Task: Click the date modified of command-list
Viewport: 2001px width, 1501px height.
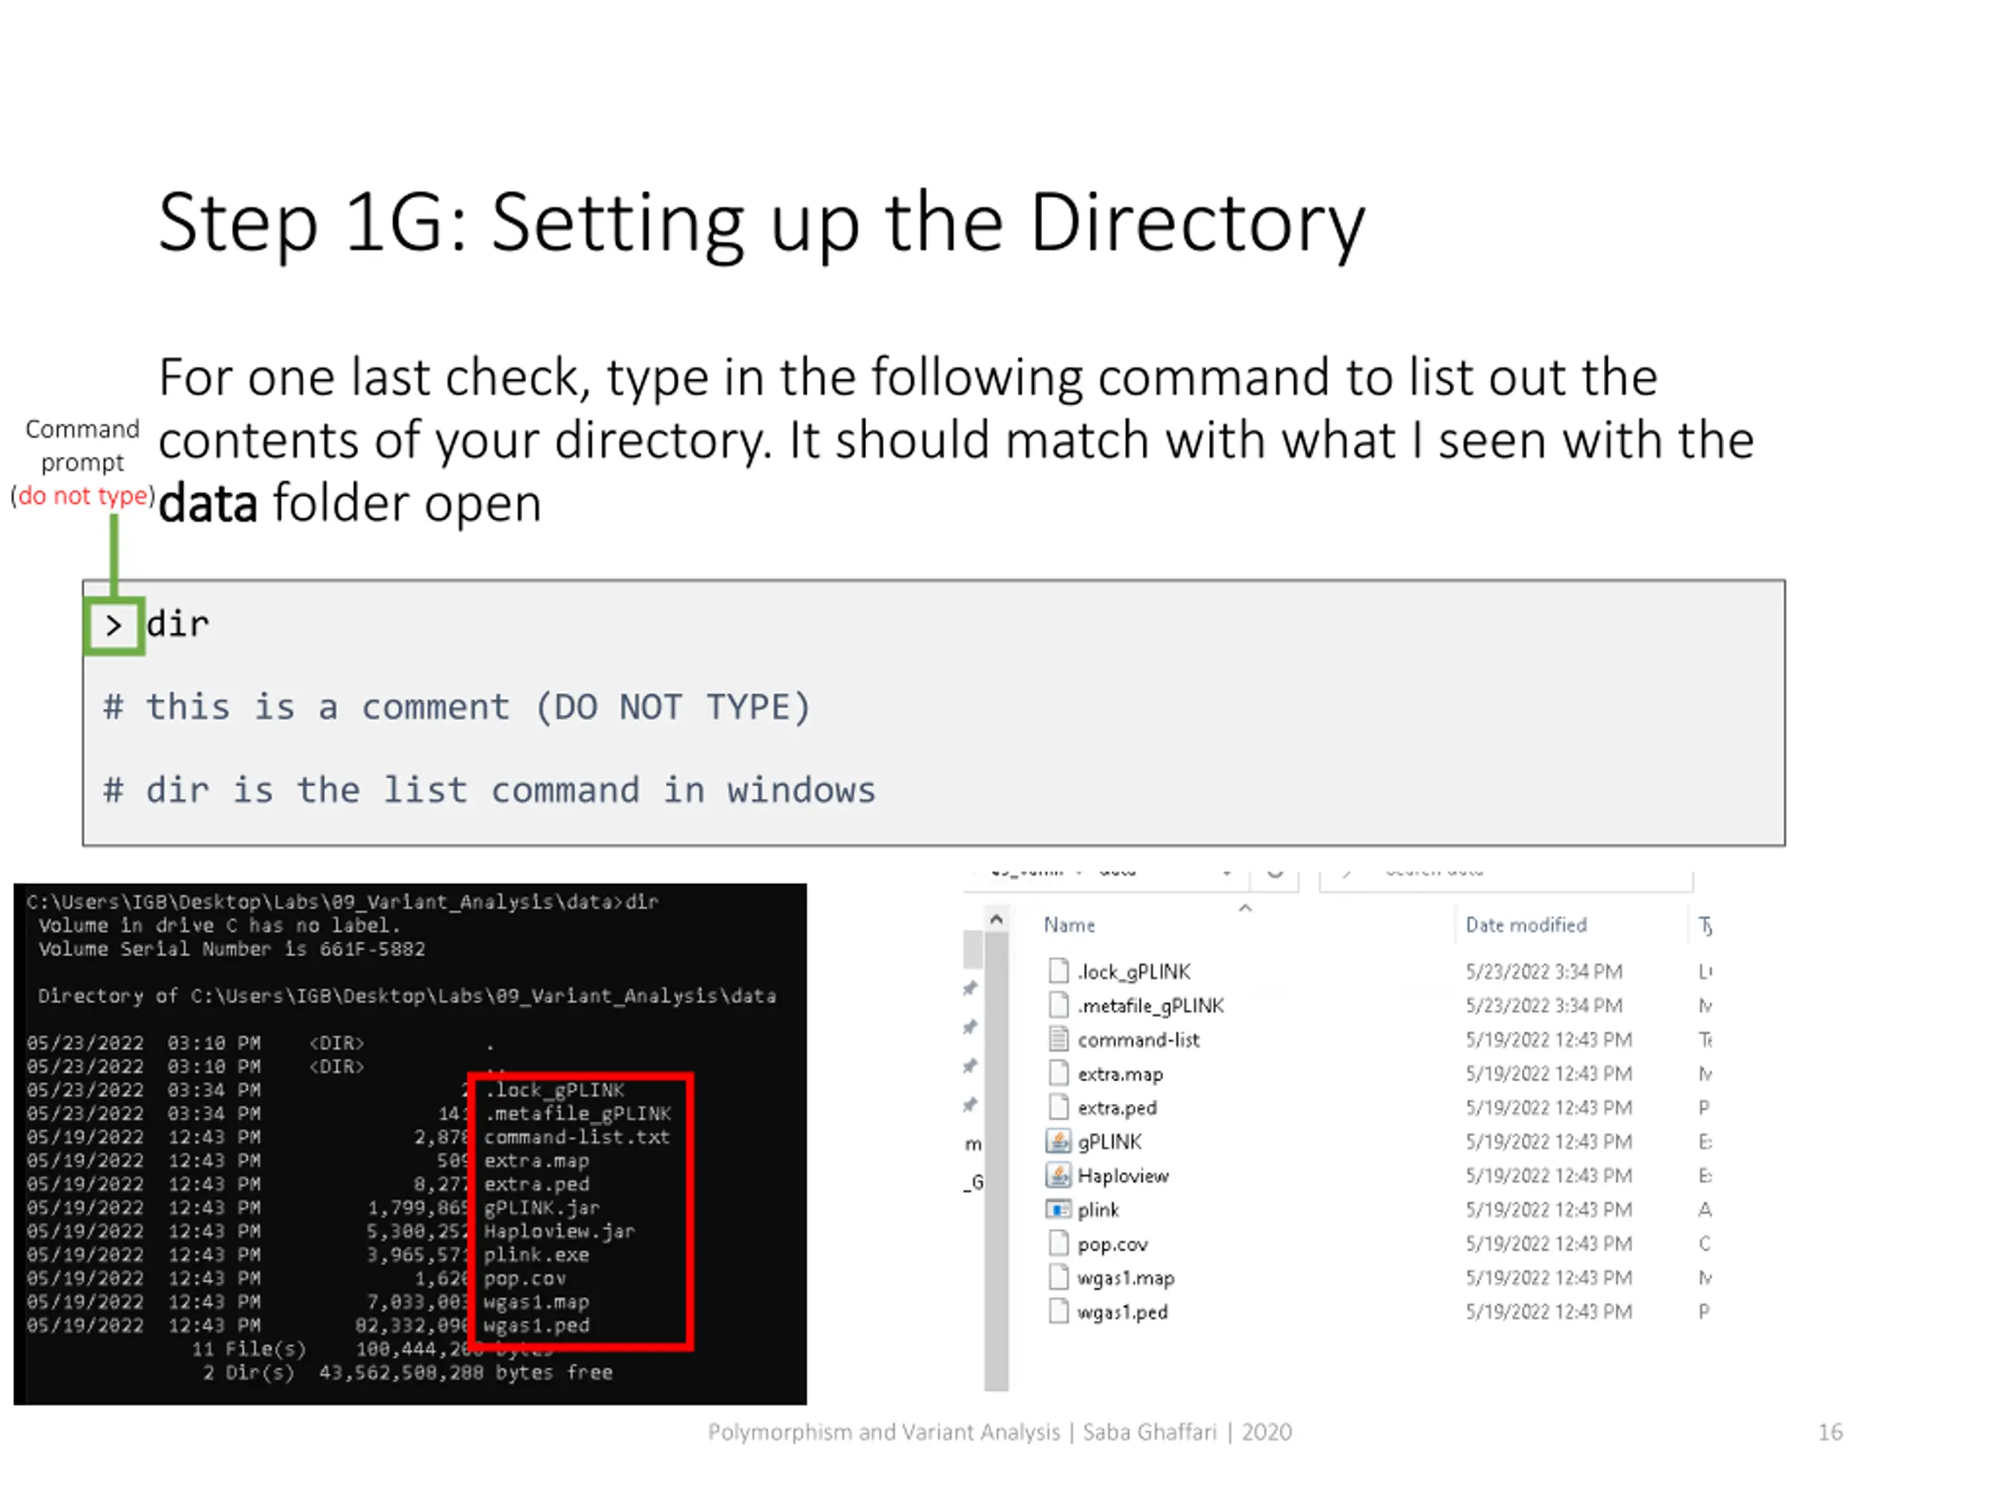Action: [x=1548, y=1040]
